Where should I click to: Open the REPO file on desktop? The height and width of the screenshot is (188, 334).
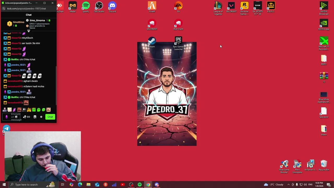(x=324, y=60)
